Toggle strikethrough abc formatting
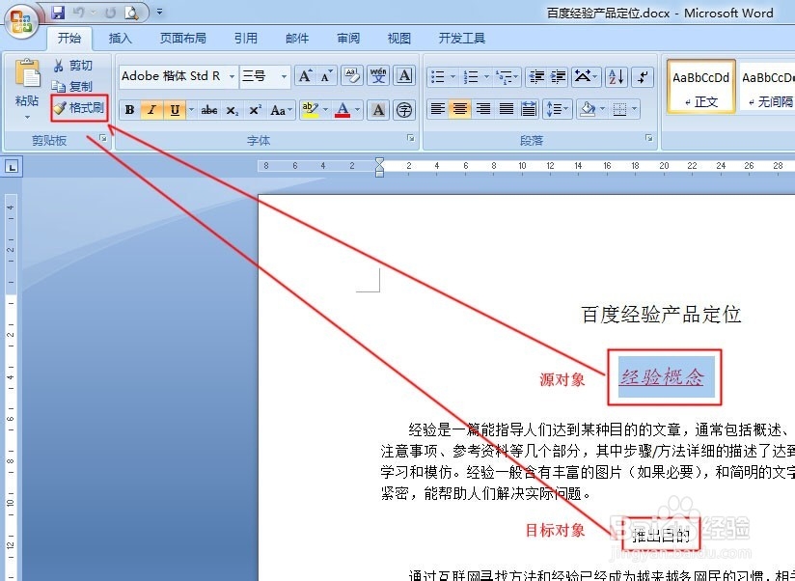795x581 pixels. pyautogui.click(x=209, y=110)
